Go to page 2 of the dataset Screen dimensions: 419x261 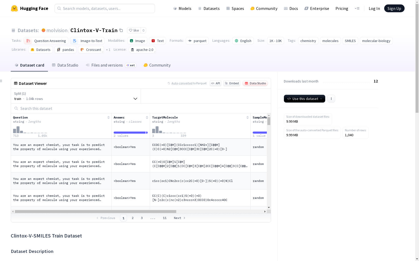click(x=133, y=218)
